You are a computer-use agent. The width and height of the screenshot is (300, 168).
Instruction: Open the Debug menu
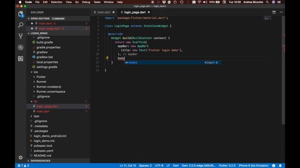86,2
